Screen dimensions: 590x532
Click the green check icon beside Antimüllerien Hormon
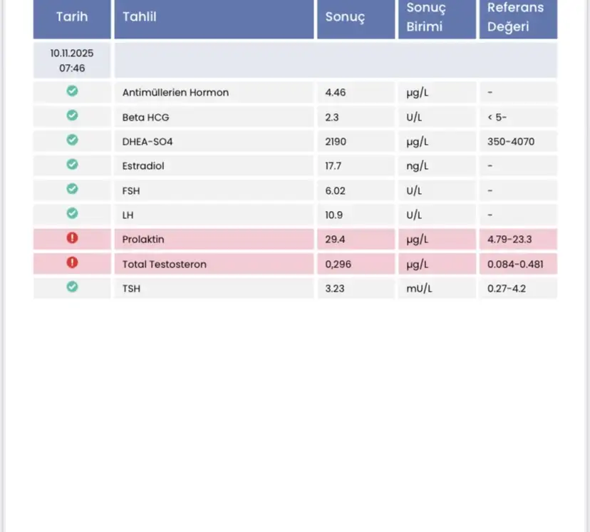click(72, 91)
